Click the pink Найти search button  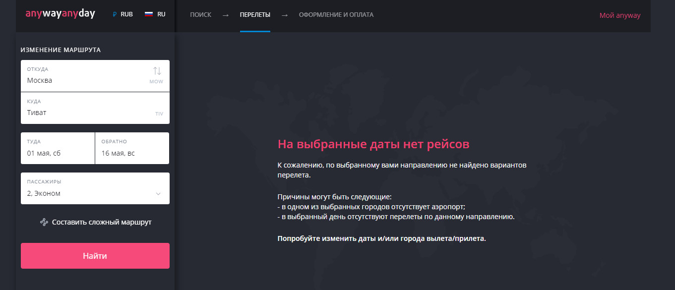[95, 256]
